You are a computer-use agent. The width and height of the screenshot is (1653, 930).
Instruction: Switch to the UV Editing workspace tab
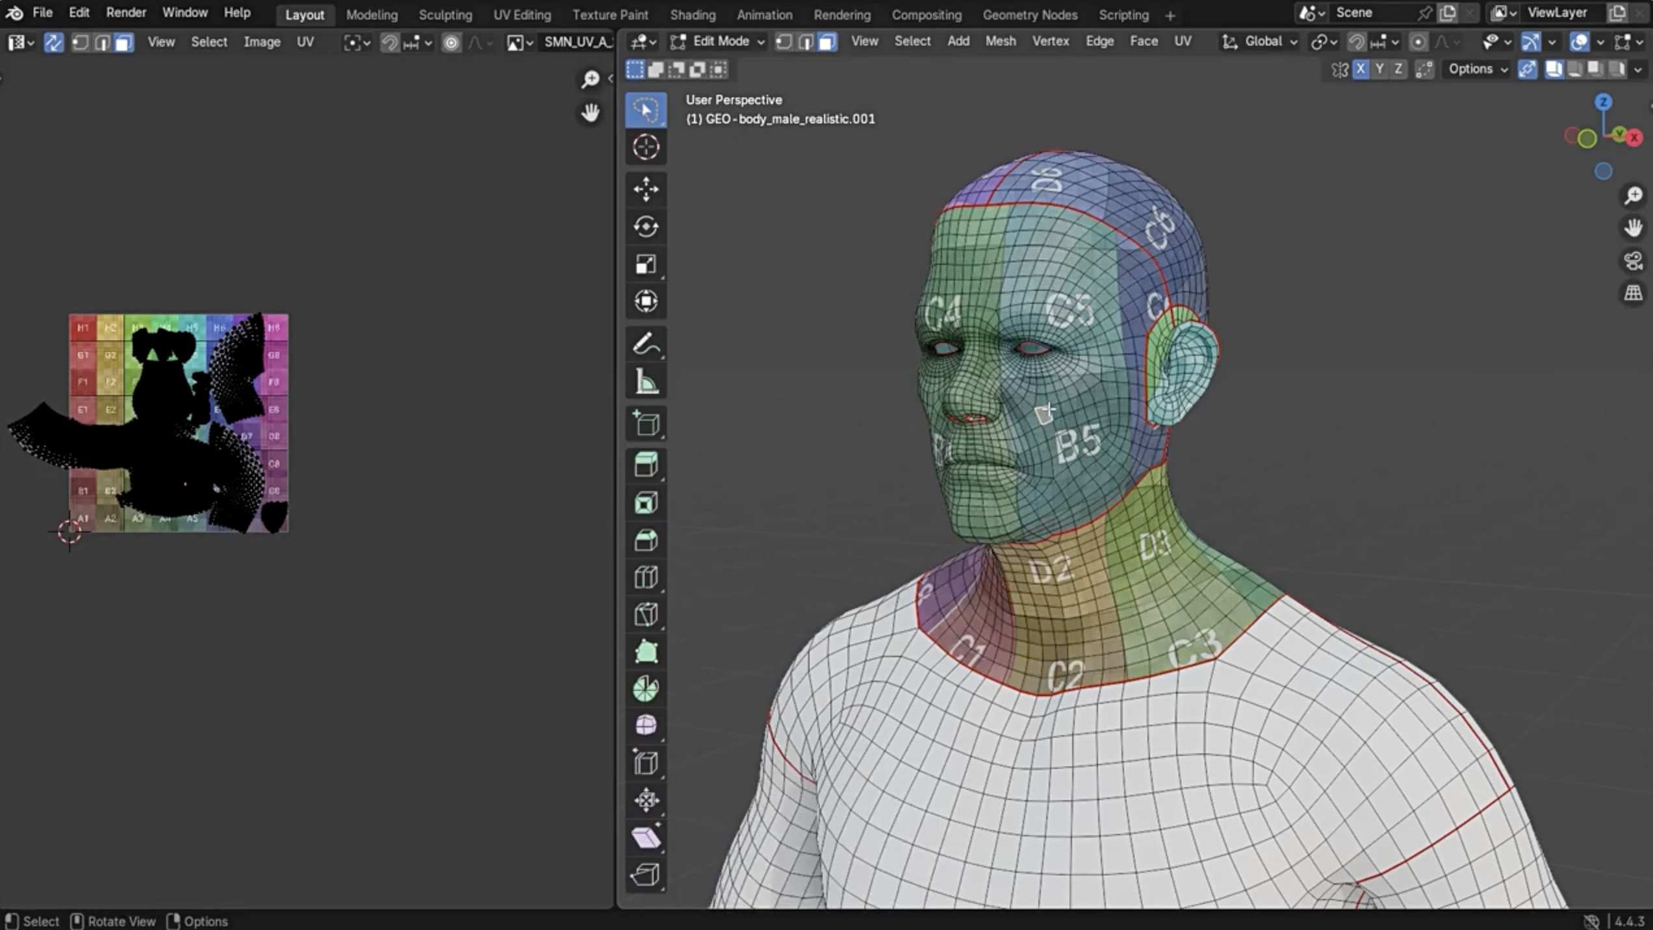tap(522, 14)
